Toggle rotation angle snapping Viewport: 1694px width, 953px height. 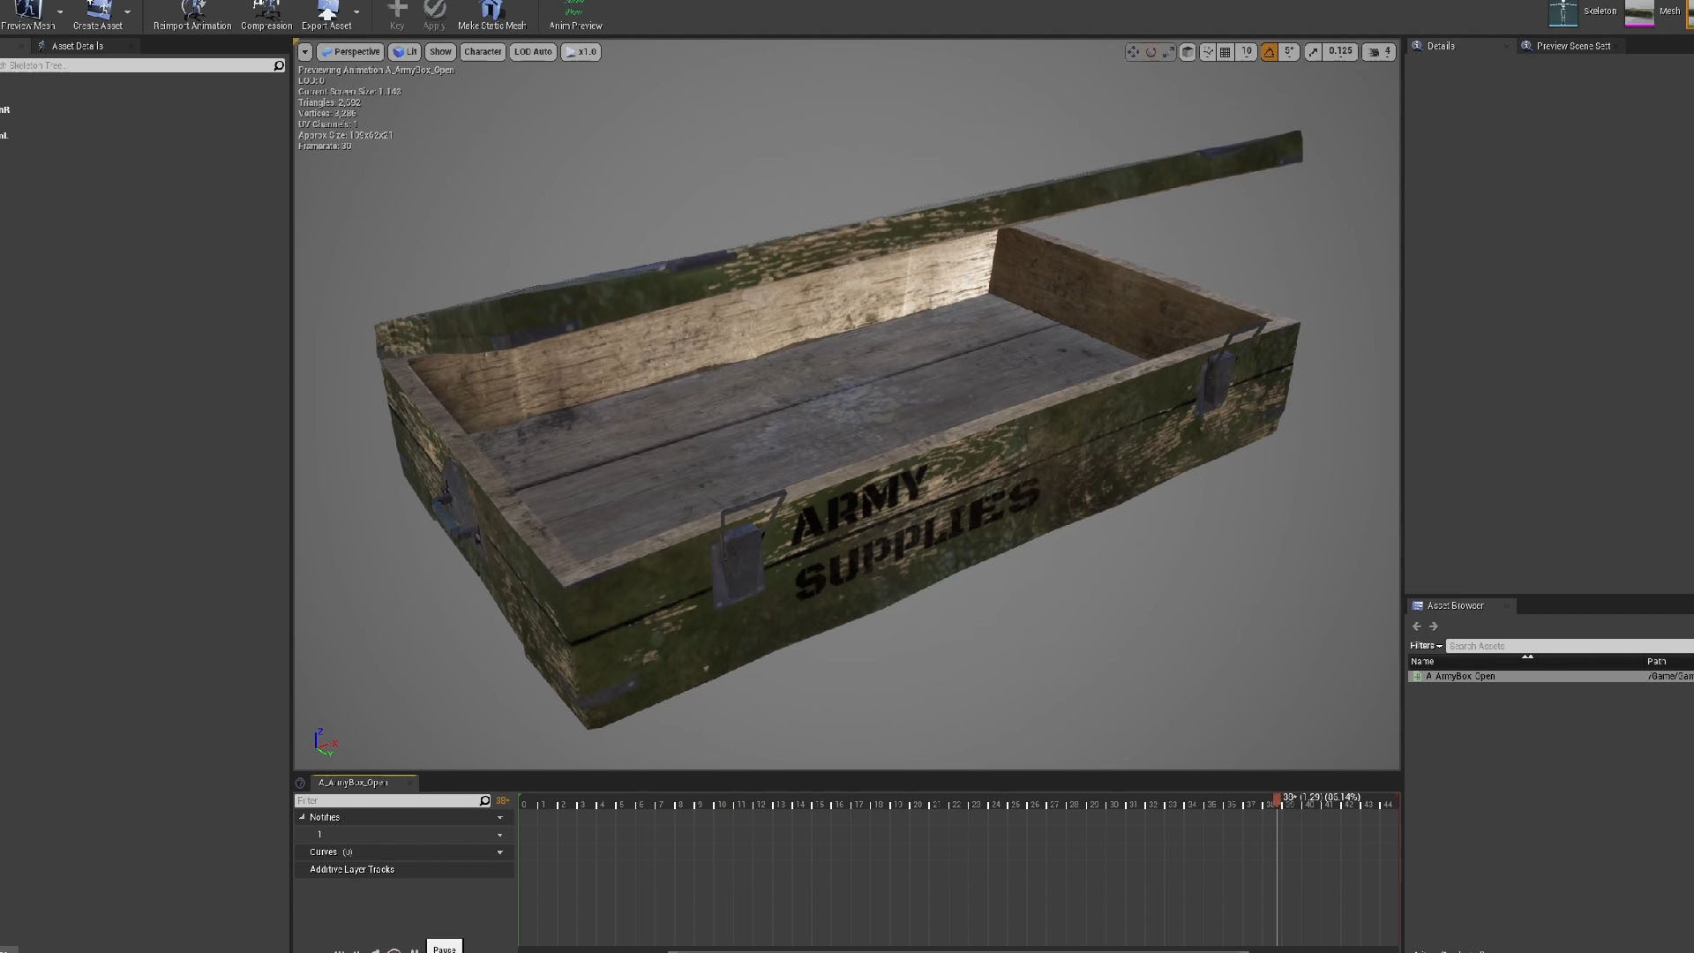pos(1269,52)
